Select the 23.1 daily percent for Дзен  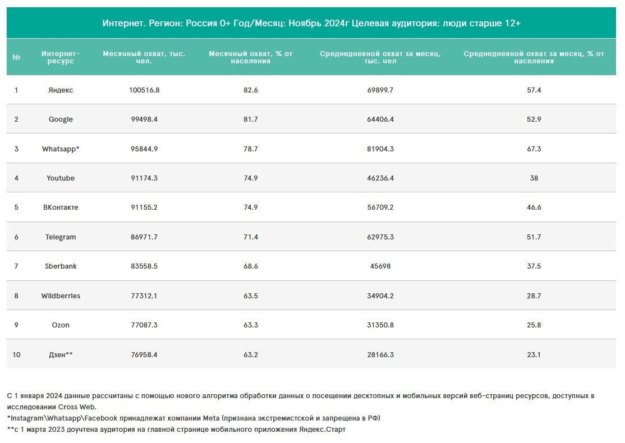(x=534, y=354)
